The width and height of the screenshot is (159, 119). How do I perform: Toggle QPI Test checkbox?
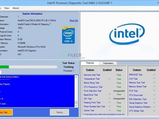[x=109, y=98]
